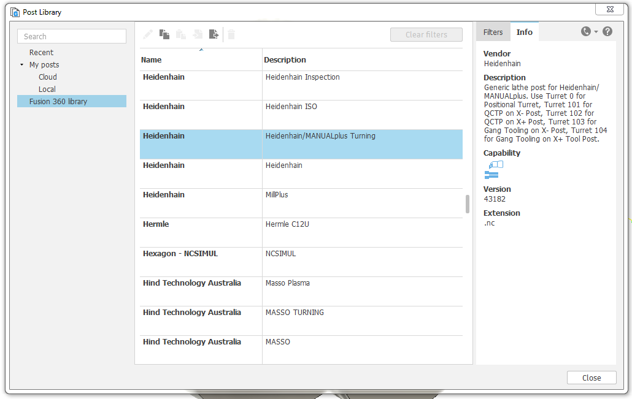Click the Clear filters button

(x=426, y=34)
